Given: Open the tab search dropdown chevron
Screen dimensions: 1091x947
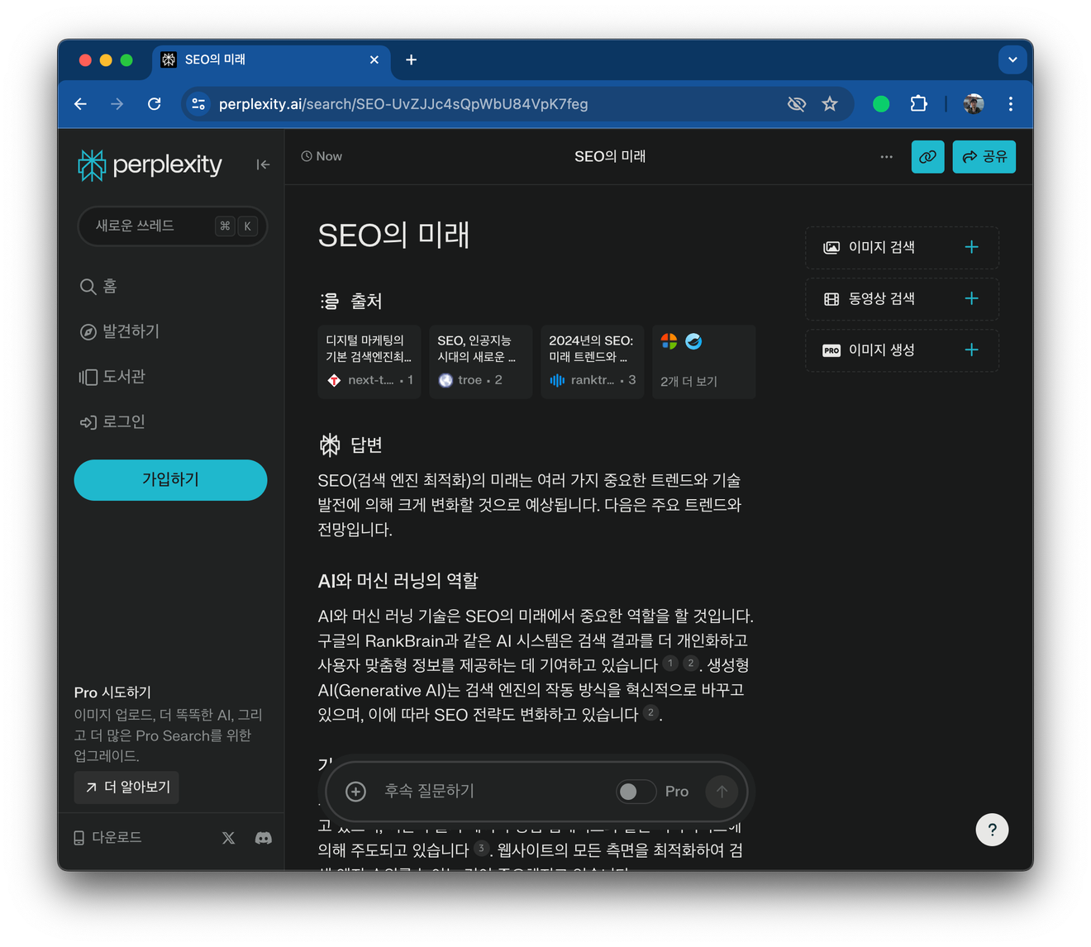Looking at the screenshot, I should [1012, 59].
